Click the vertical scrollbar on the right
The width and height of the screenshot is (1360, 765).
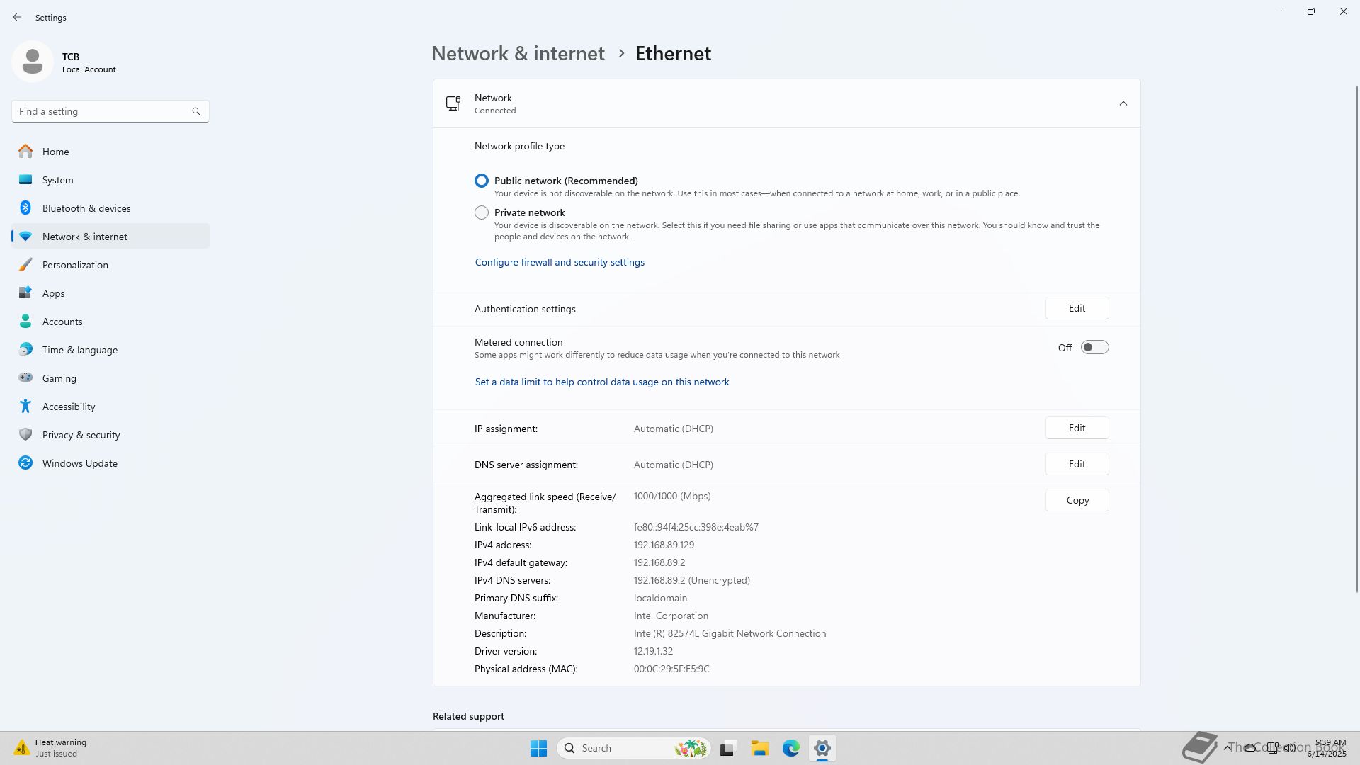(1356, 340)
